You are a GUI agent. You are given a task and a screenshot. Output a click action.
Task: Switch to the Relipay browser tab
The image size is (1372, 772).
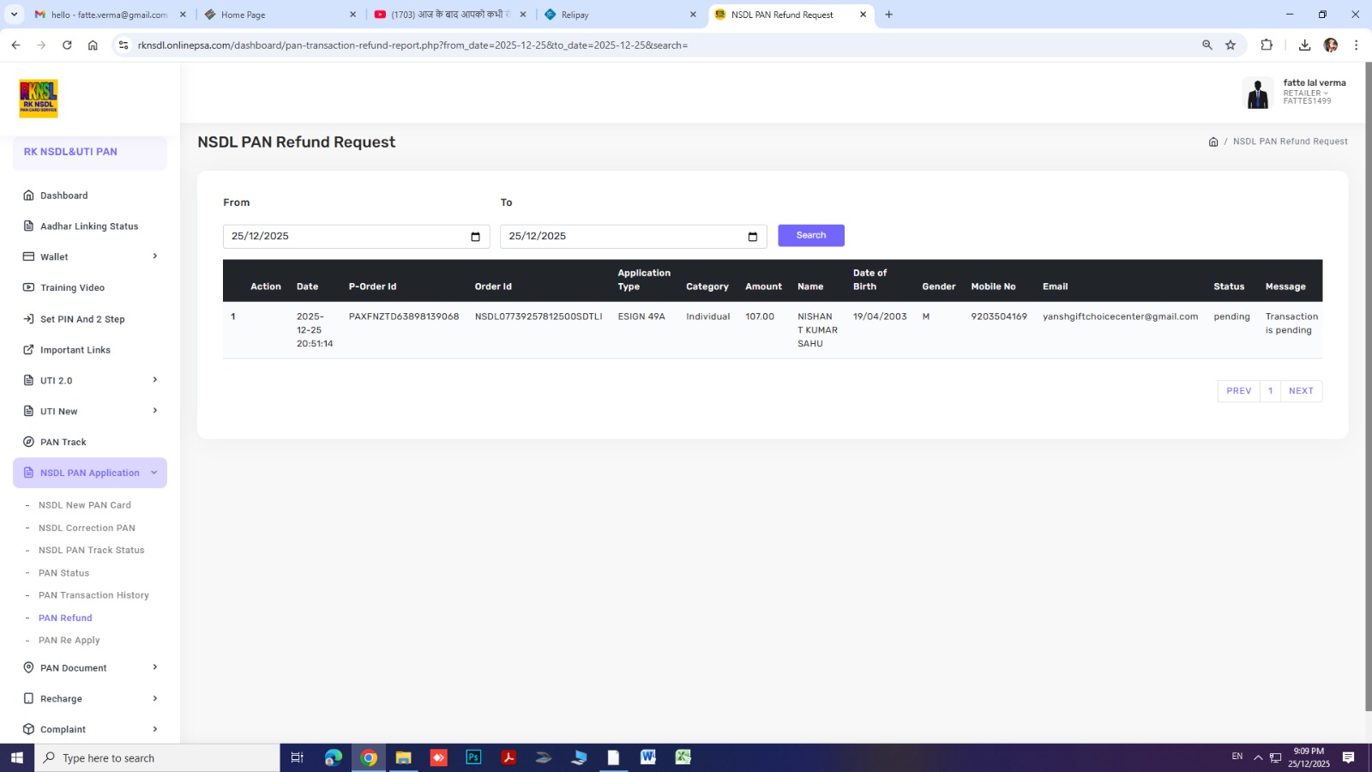pos(619,15)
